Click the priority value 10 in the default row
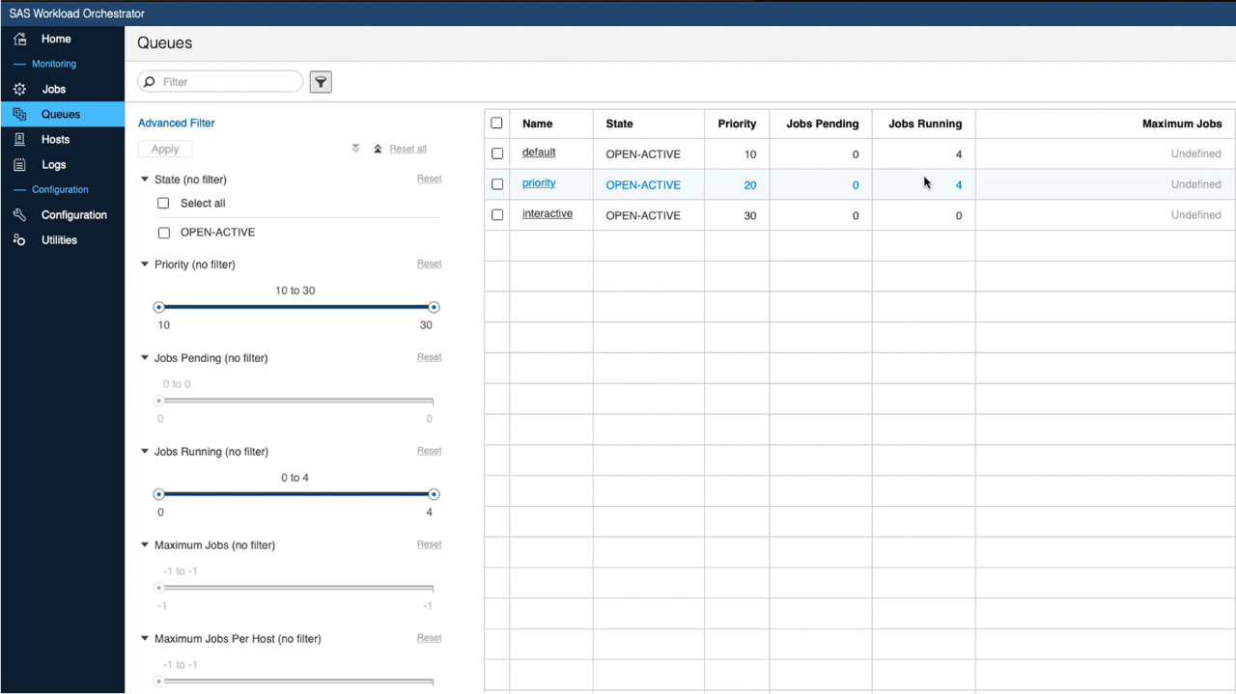1236x694 pixels. click(750, 154)
